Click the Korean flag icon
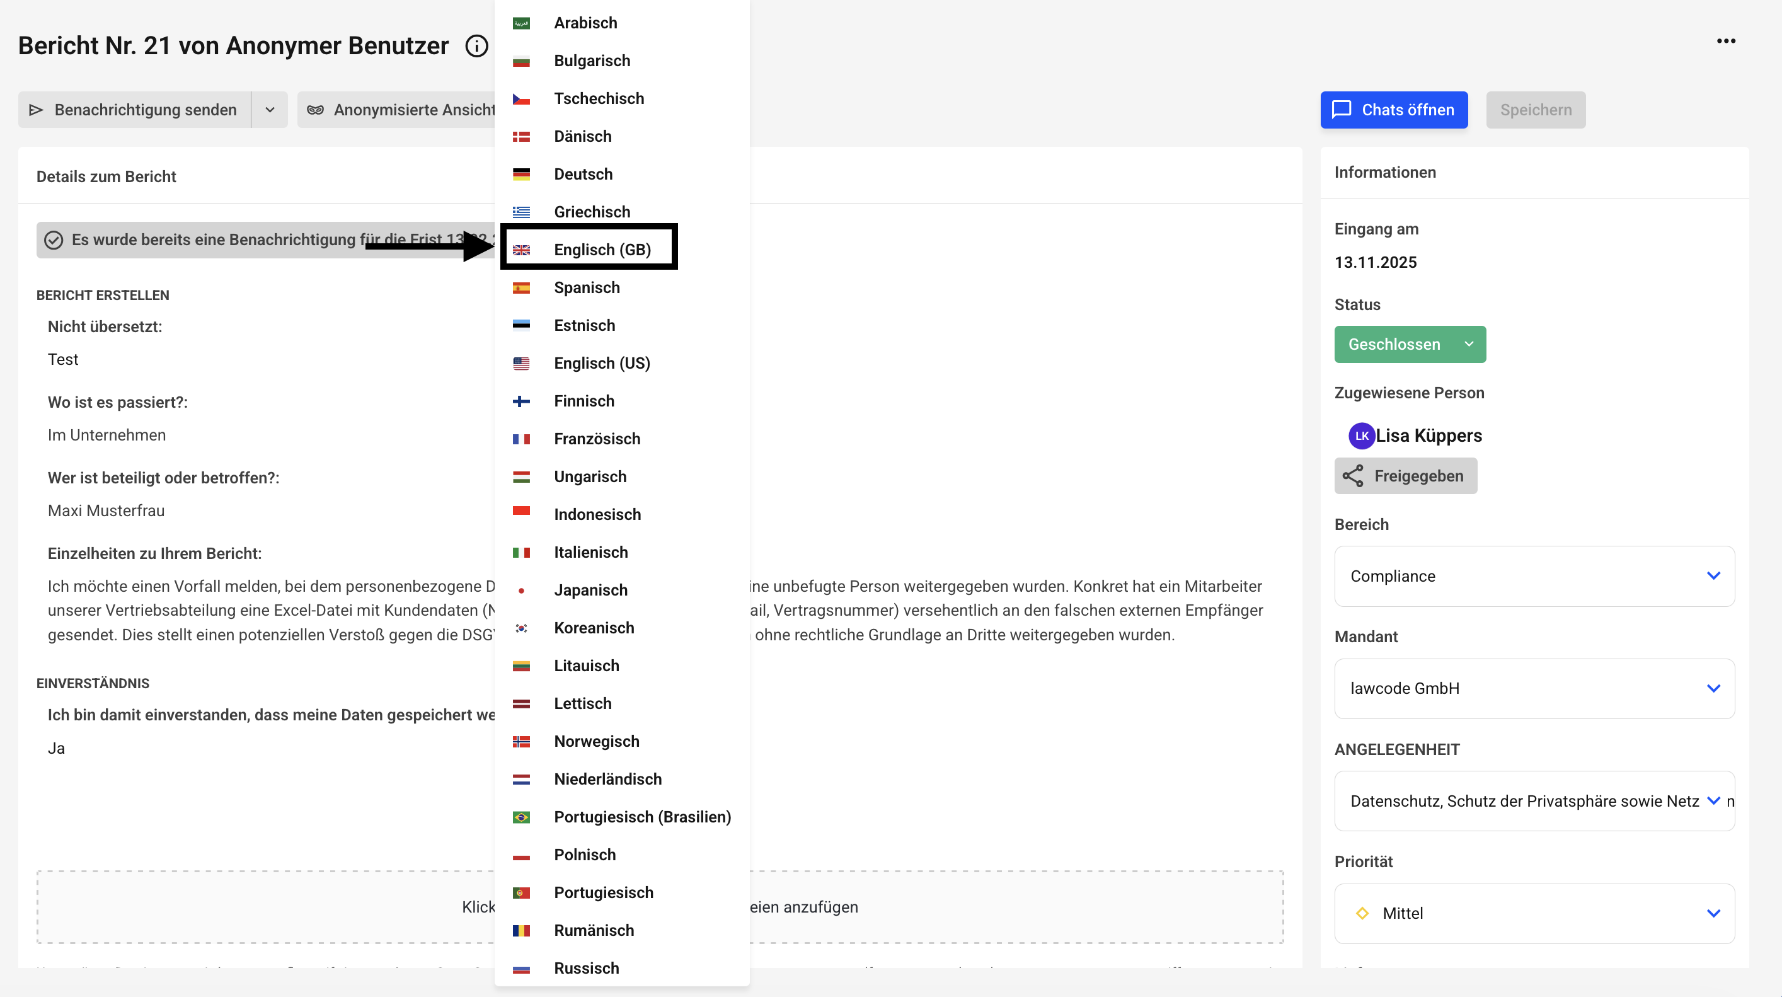This screenshot has height=997, width=1782. pos(521,628)
